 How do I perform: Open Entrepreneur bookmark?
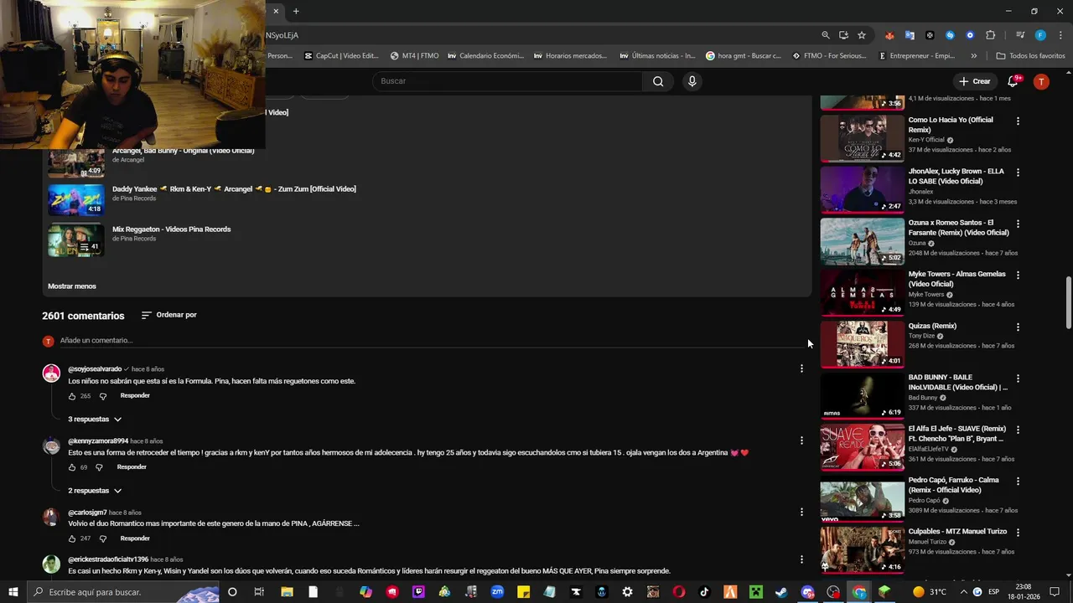coord(917,56)
